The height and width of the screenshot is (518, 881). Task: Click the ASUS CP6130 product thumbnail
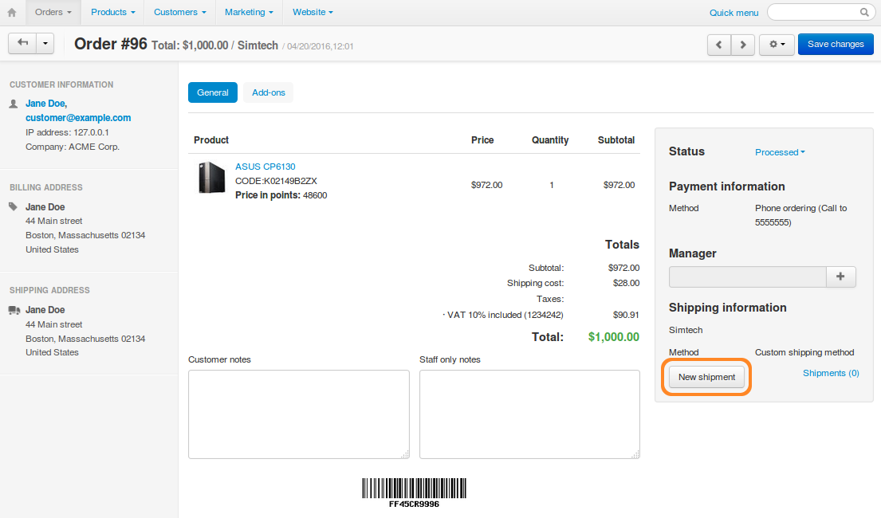[x=211, y=178]
